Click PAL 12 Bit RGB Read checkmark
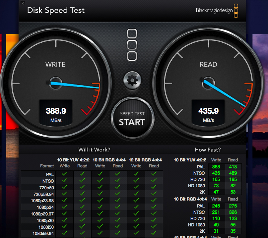 154,174
